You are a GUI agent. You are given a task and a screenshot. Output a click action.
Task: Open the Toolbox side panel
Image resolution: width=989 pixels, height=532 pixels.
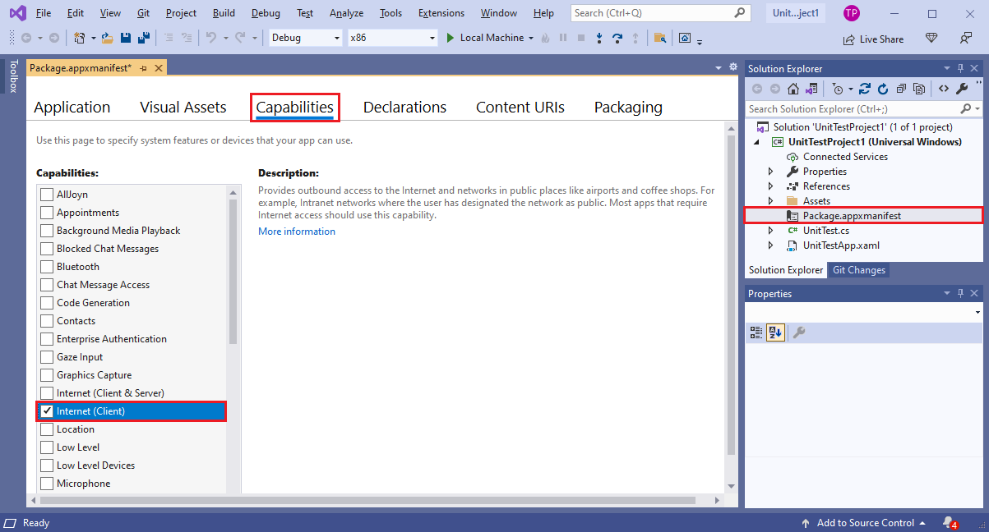coord(12,76)
